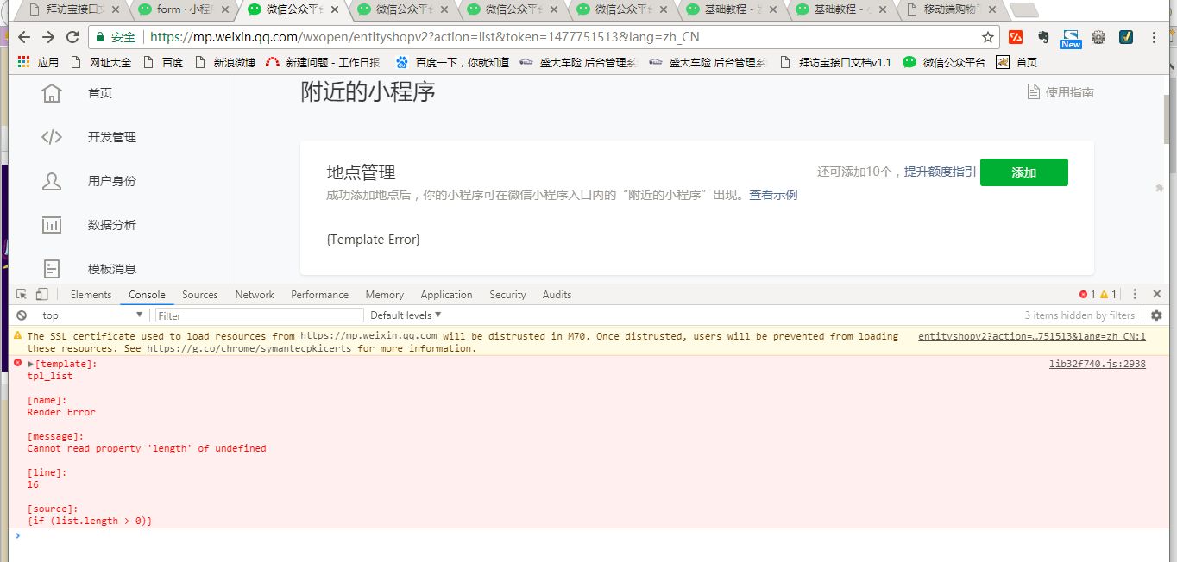
Task: Open the g.co/chrome/symantecpkicerts link
Action: pyautogui.click(x=249, y=348)
